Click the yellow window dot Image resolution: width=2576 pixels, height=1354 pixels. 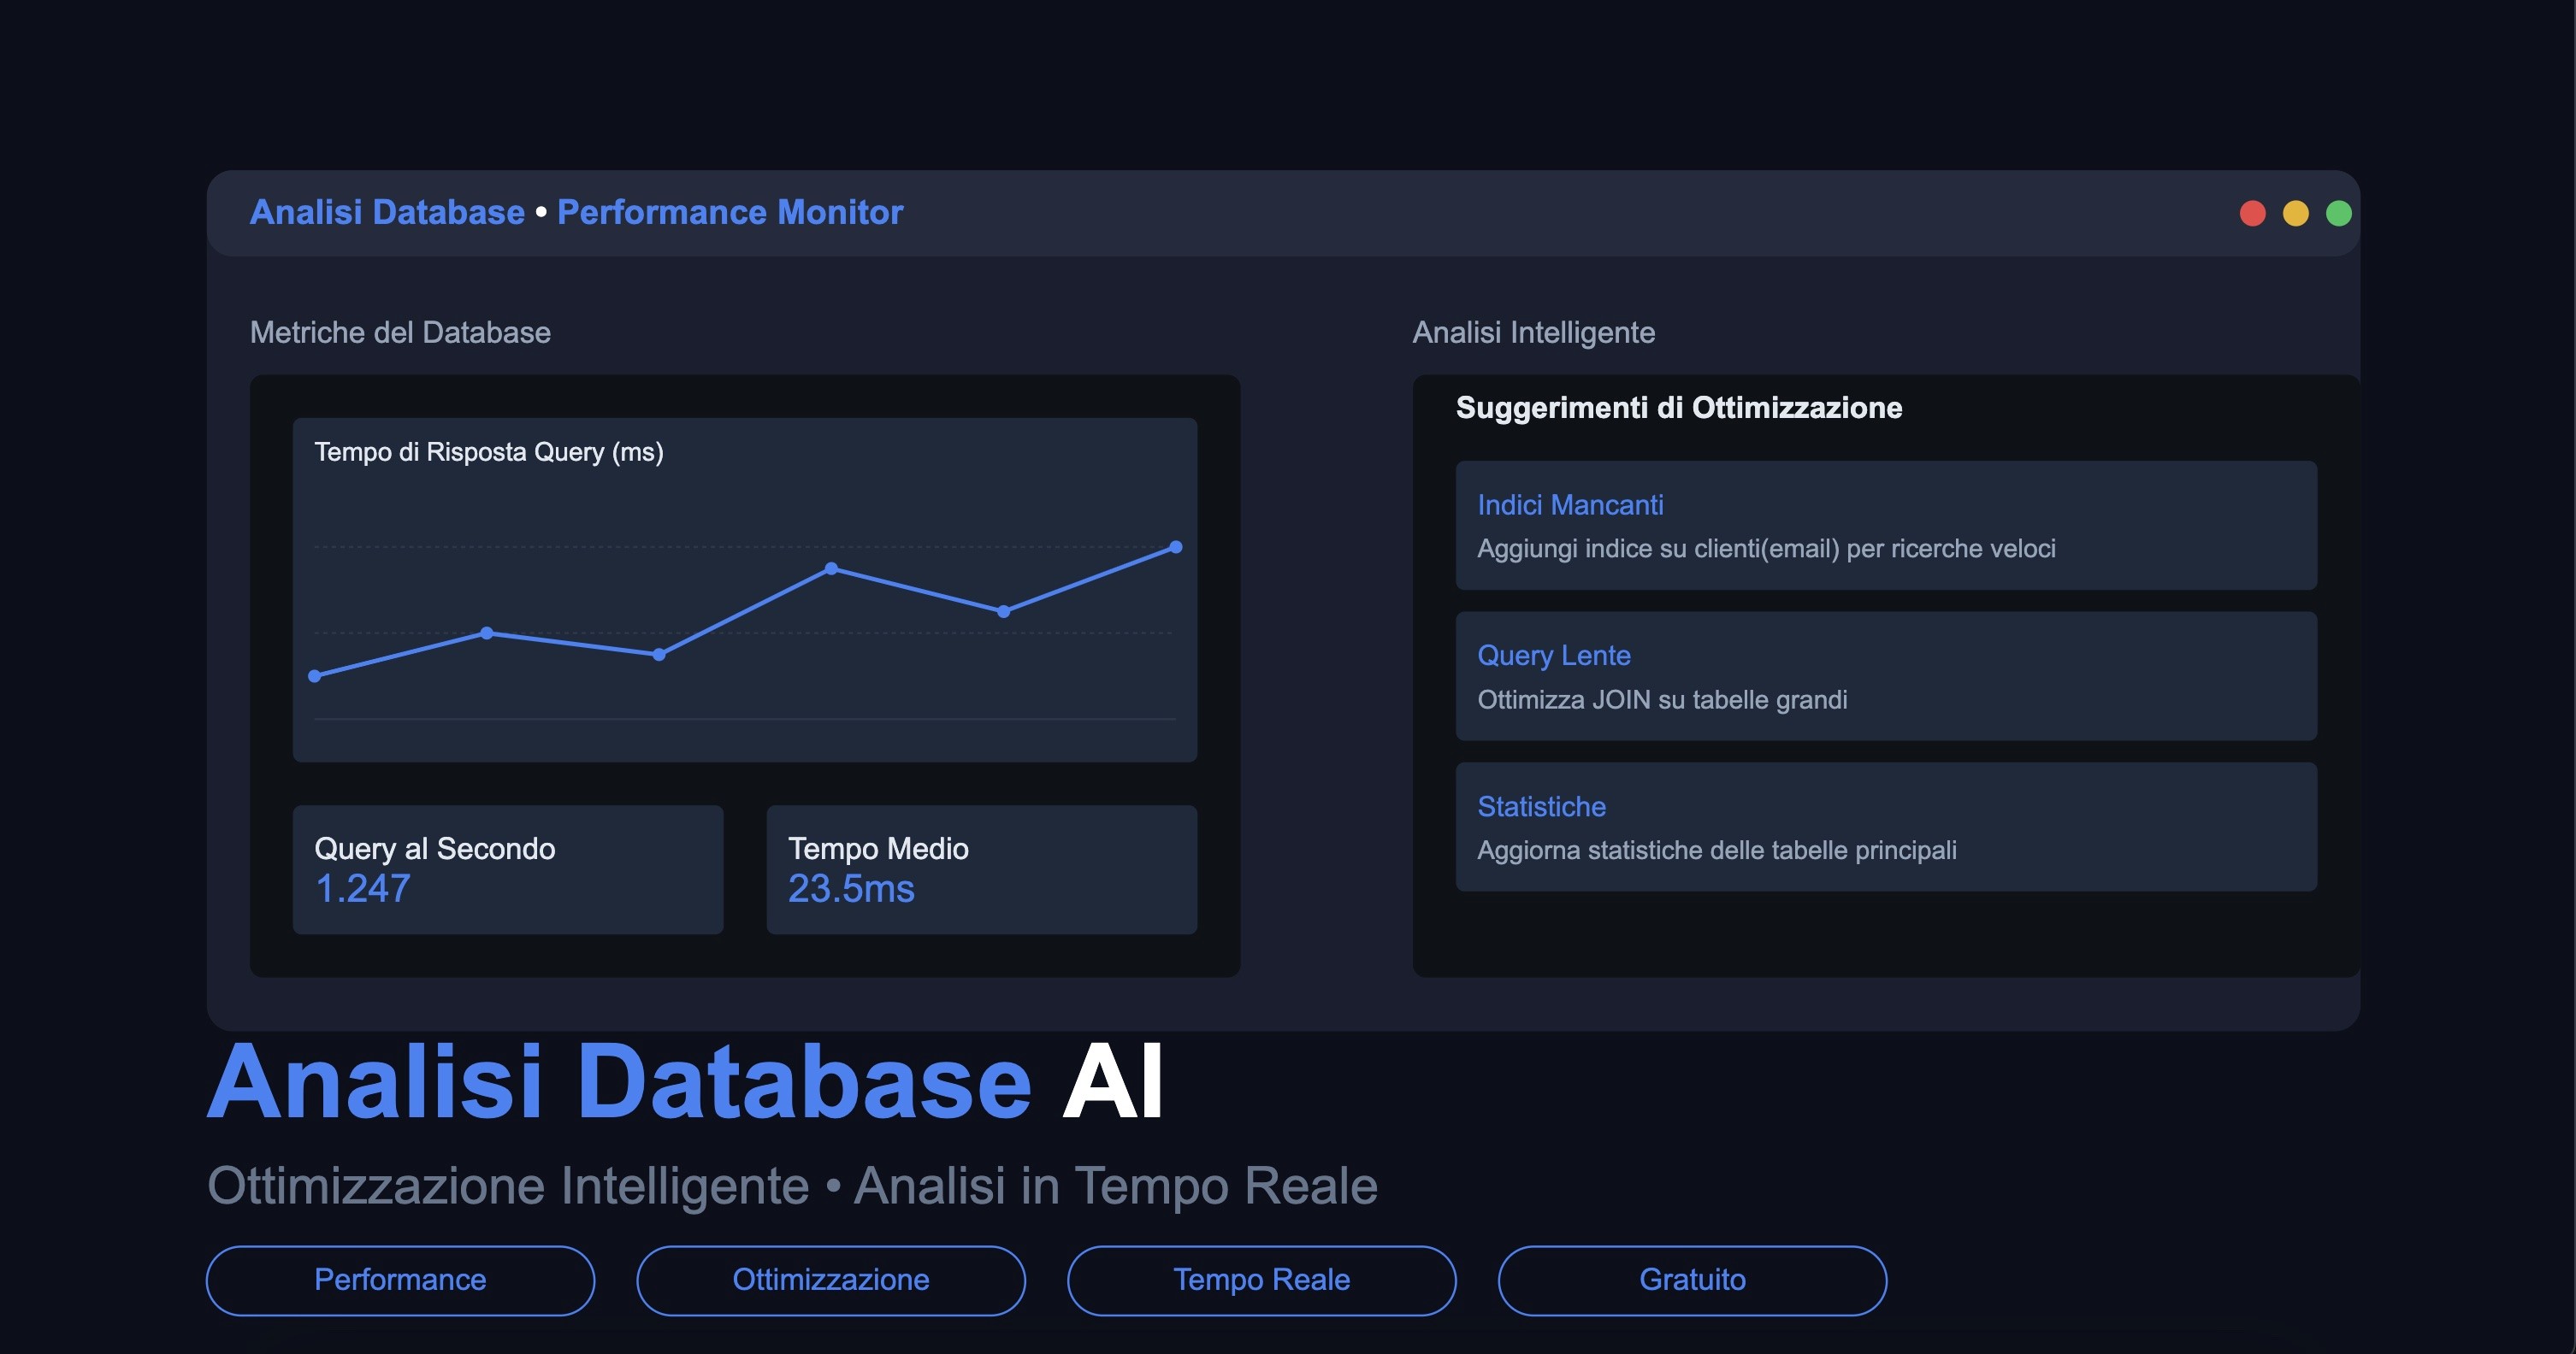click(x=2295, y=214)
